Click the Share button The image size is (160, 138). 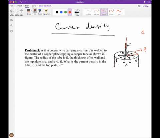pyautogui.click(x=146, y=6)
